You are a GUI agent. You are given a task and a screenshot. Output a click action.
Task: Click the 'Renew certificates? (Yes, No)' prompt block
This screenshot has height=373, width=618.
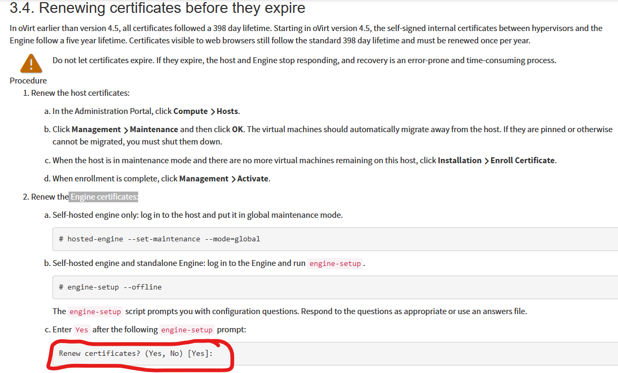[x=135, y=353]
